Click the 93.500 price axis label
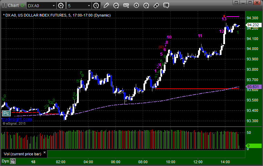The height and width of the screenshot is (166, 263). [252, 100]
